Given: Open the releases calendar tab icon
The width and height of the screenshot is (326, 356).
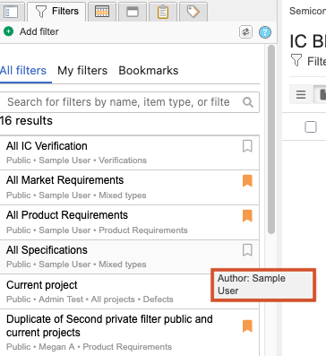Looking at the screenshot, I should pos(102,12).
